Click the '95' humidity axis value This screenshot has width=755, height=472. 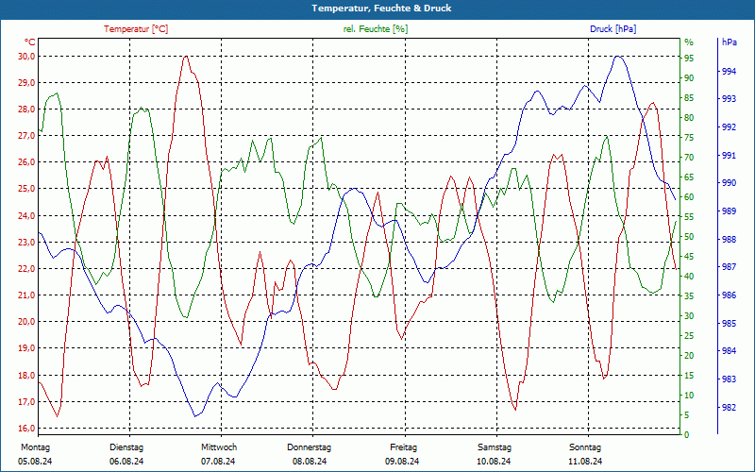[x=689, y=59]
